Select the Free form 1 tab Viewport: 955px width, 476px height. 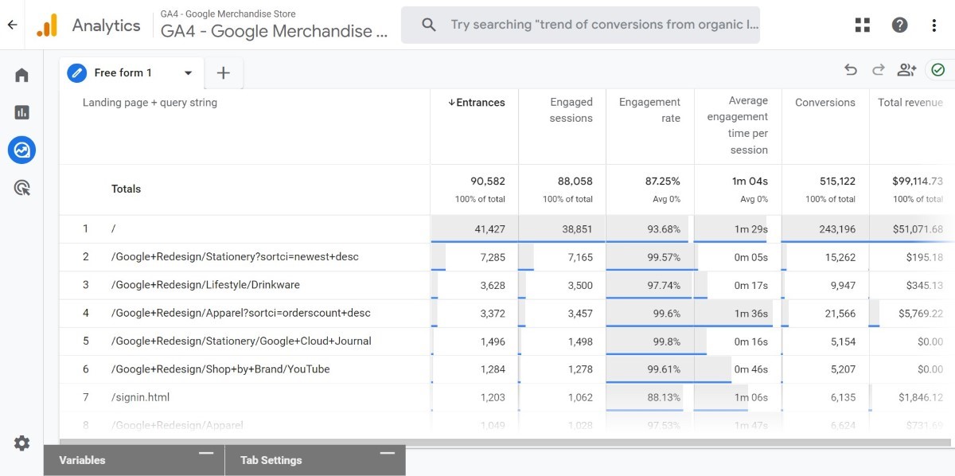pyautogui.click(x=131, y=72)
